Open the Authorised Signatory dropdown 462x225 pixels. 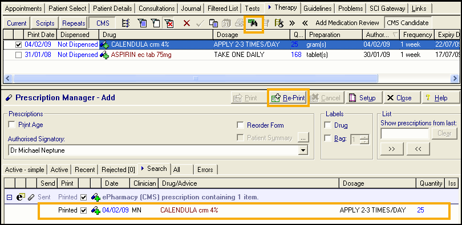click(x=302, y=150)
